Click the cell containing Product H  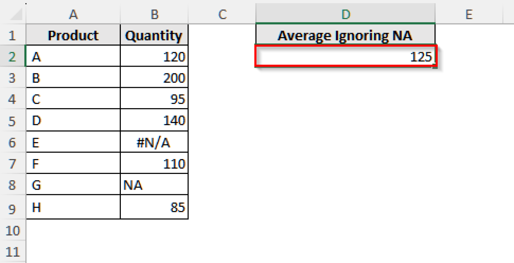(x=72, y=207)
